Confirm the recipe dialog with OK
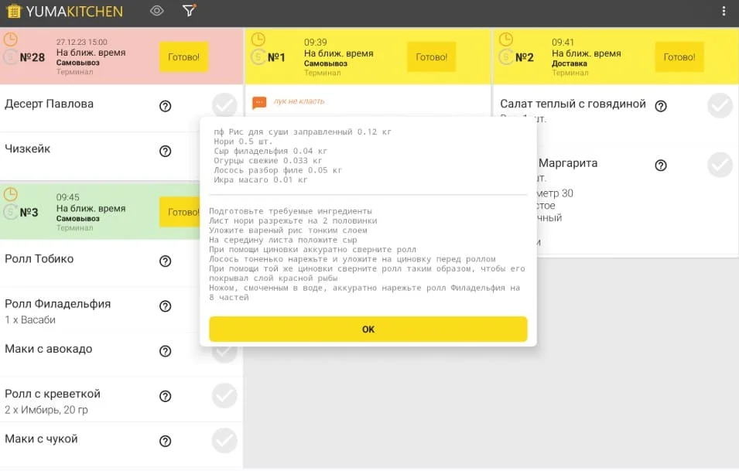 368,329
